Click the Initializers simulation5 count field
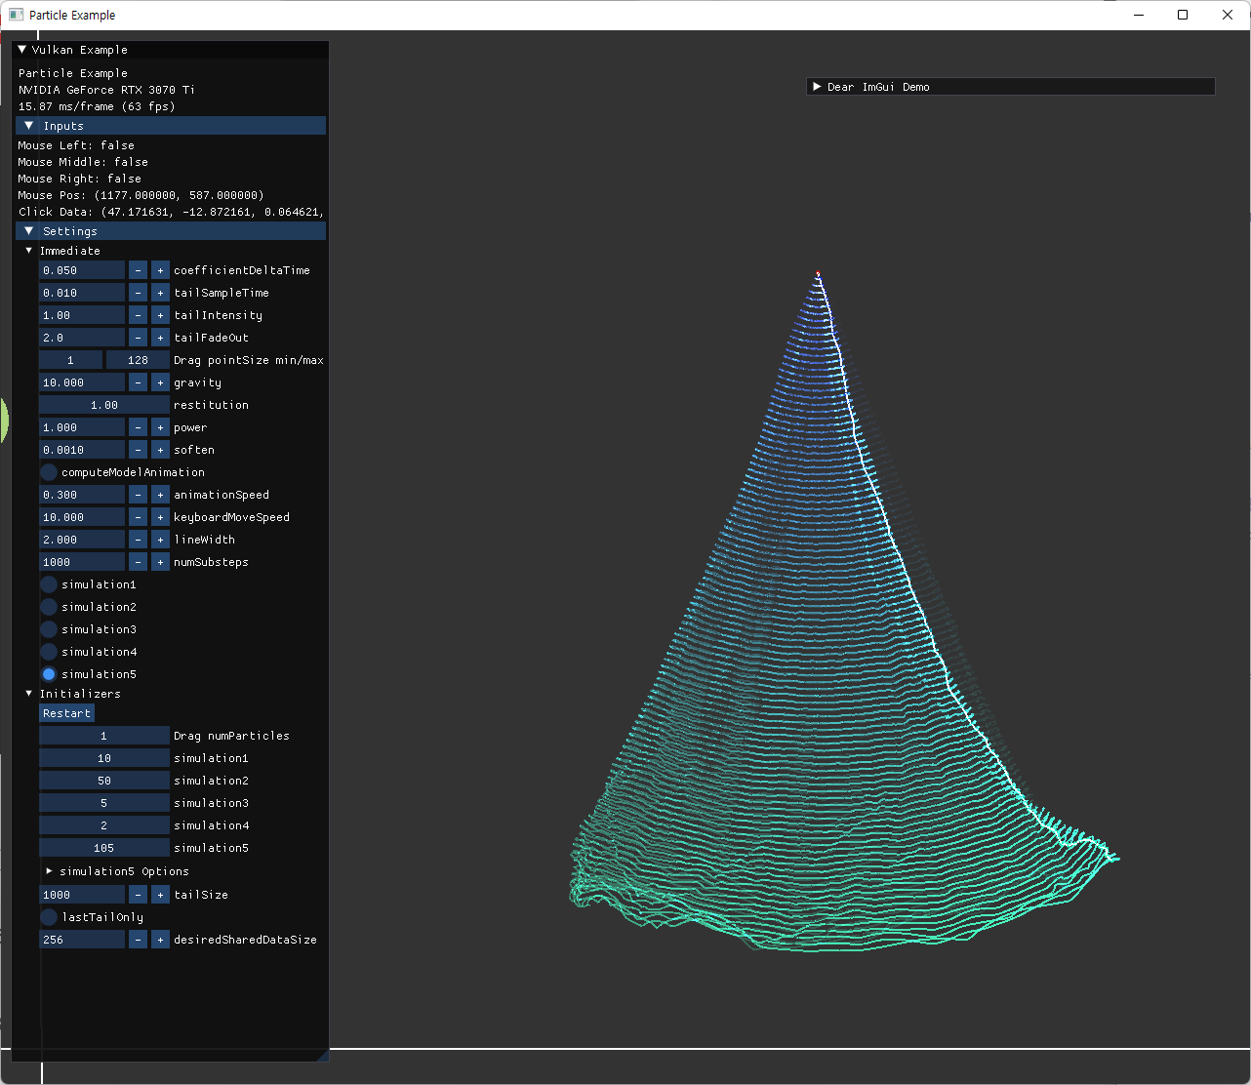The height and width of the screenshot is (1085, 1251). pyautogui.click(x=104, y=848)
